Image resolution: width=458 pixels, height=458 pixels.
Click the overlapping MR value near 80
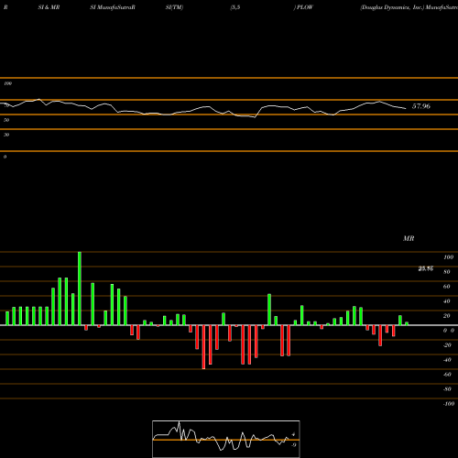426,268
